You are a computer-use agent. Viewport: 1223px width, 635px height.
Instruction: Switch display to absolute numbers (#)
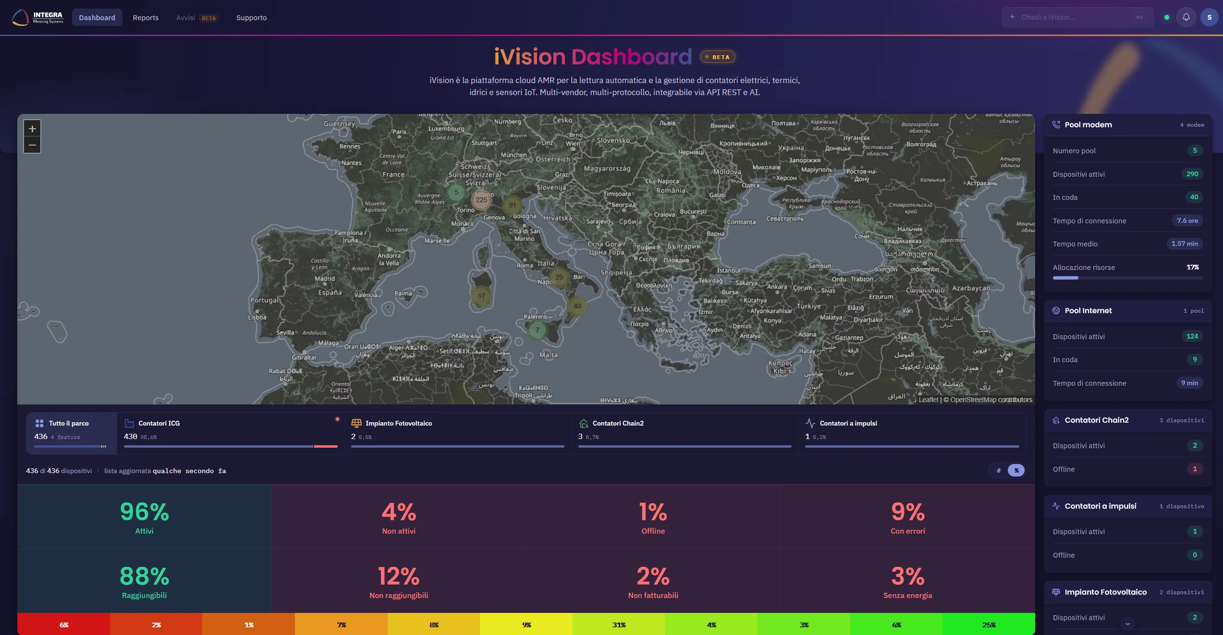click(999, 471)
